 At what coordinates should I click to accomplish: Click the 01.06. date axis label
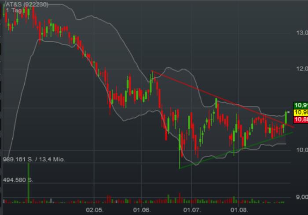(x=142, y=210)
